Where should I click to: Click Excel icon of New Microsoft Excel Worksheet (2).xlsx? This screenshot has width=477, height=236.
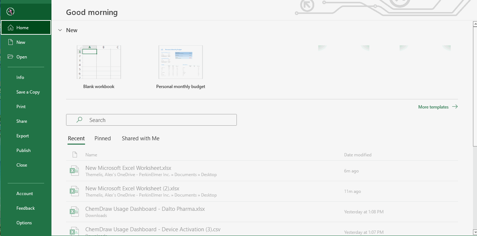74,191
